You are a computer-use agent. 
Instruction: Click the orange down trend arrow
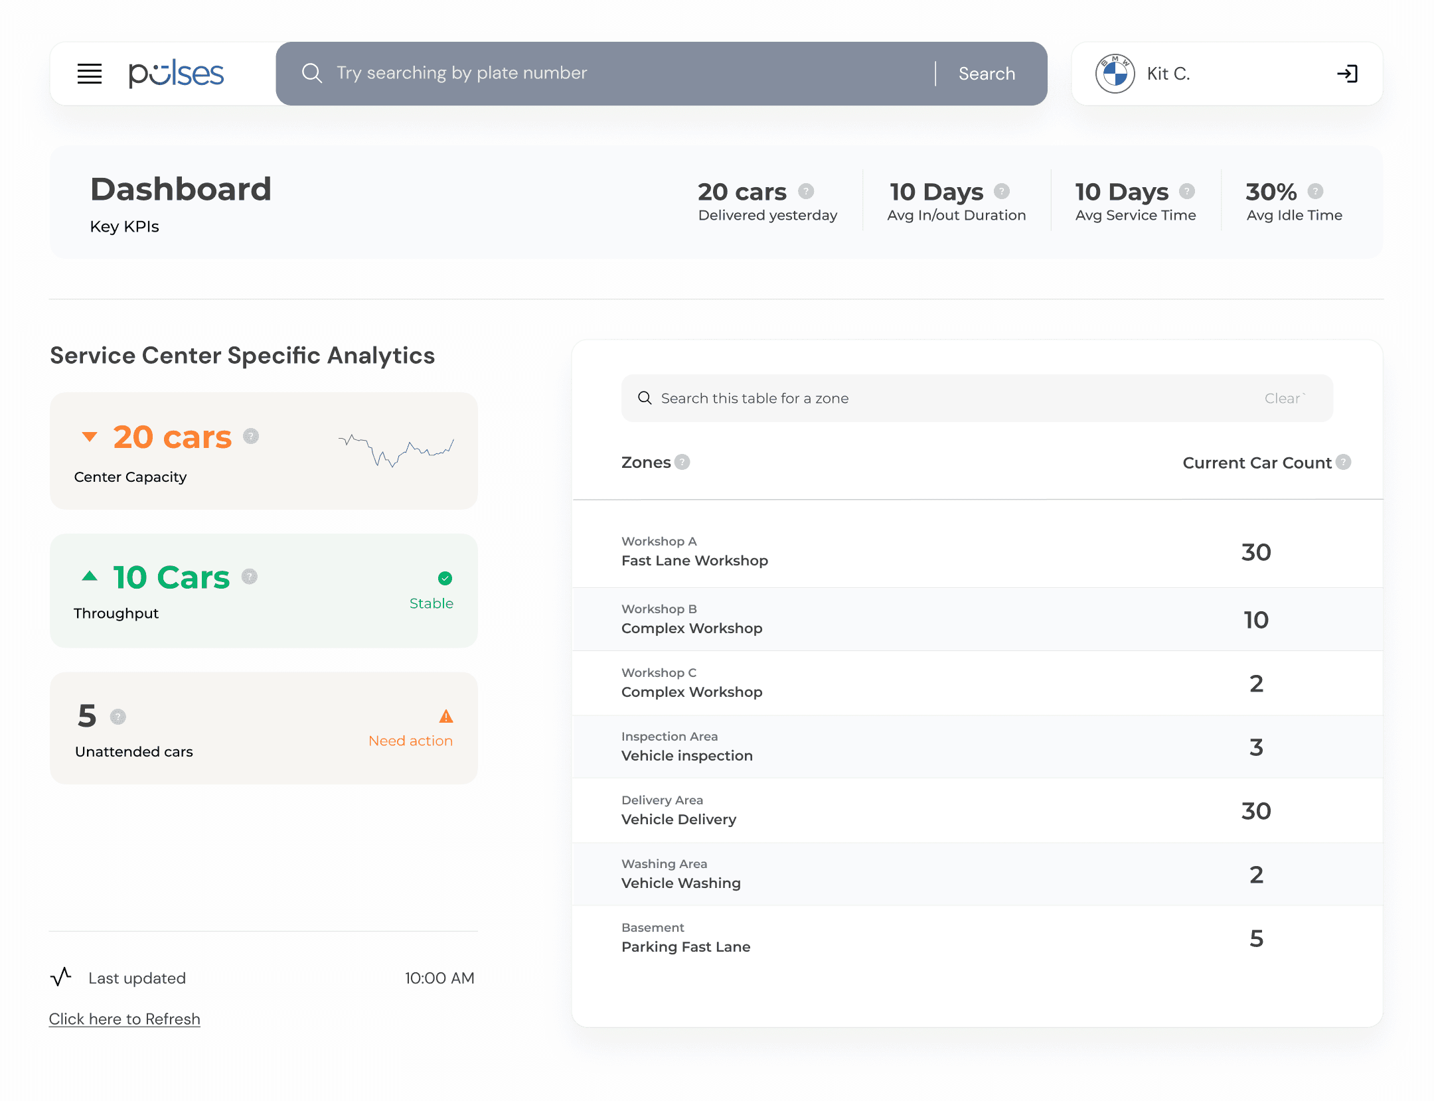[90, 437]
